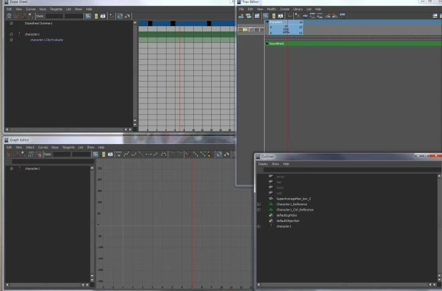Open the Outliner Display menu

(263, 164)
